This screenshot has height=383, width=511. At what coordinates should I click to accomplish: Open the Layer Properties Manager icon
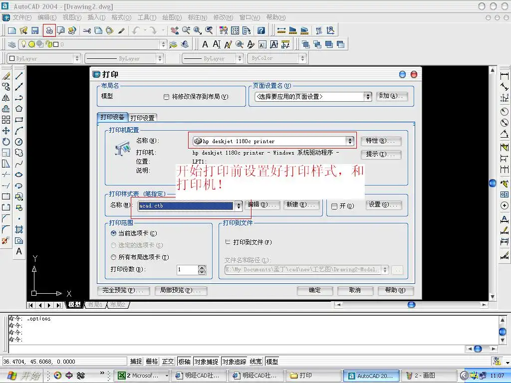[12, 44]
